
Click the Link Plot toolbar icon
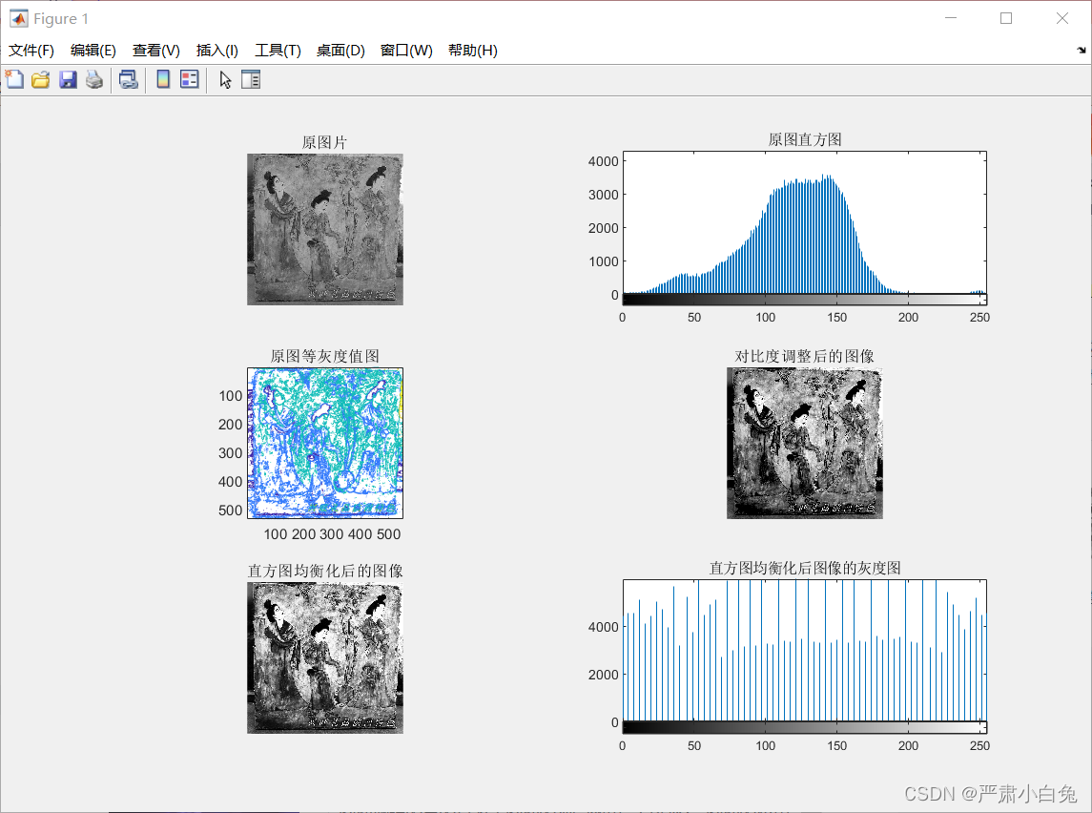point(128,79)
